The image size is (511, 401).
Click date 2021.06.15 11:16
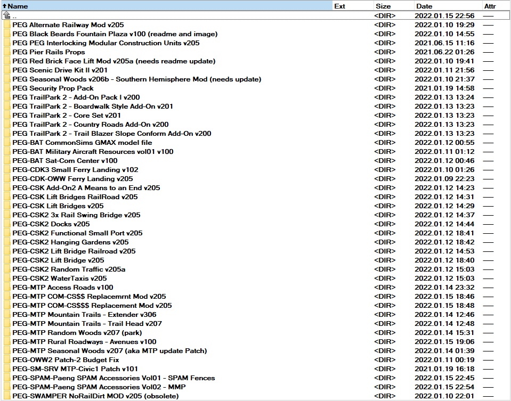click(x=444, y=43)
